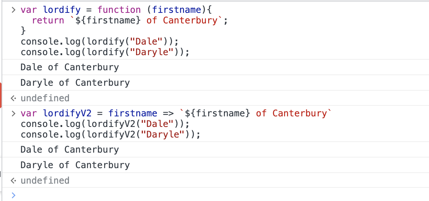The height and width of the screenshot is (201, 429).
Task: Select first "Daryle of Canterbury" log output
Action: click(75, 82)
